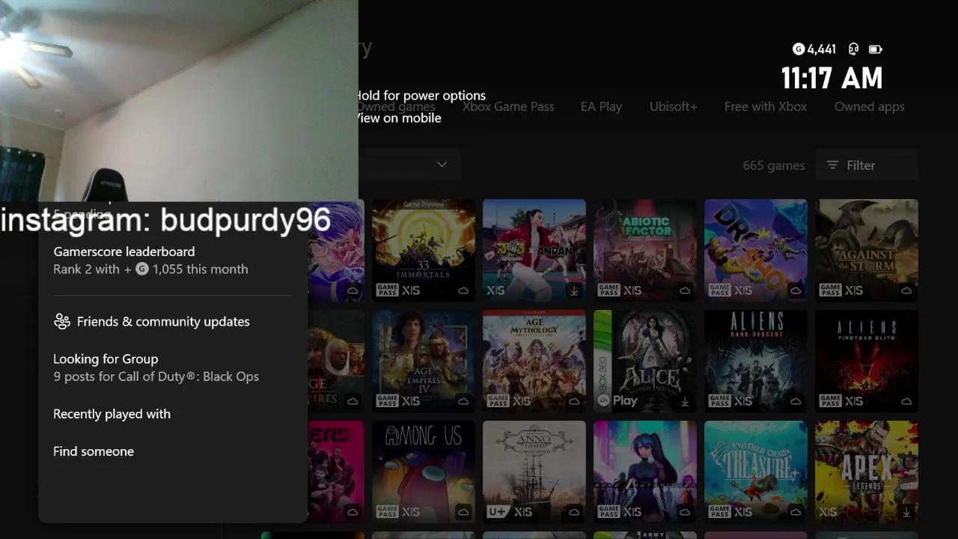Open the Ubisoft+ tab

pos(673,106)
